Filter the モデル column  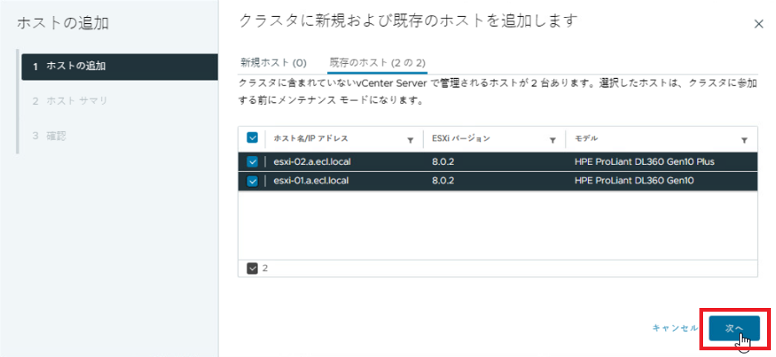click(744, 141)
